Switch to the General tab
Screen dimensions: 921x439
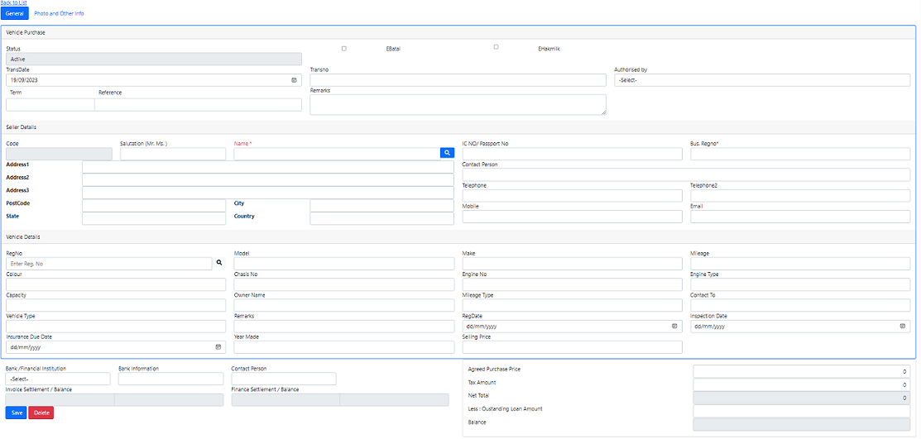(15, 13)
